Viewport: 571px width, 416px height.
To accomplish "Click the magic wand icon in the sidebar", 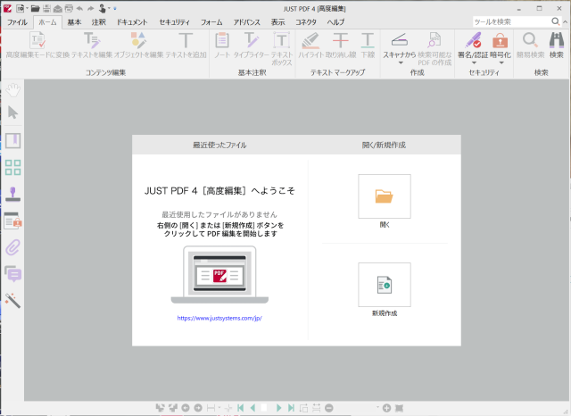I will [12, 301].
